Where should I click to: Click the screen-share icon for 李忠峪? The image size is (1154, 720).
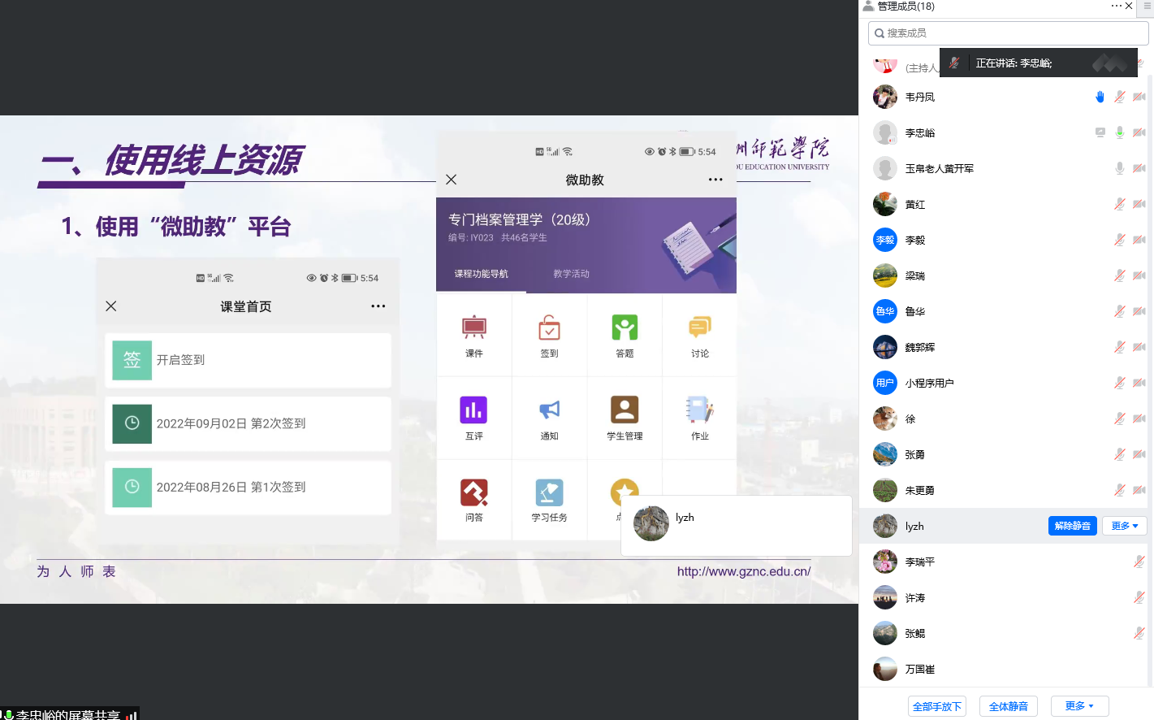(x=1100, y=132)
